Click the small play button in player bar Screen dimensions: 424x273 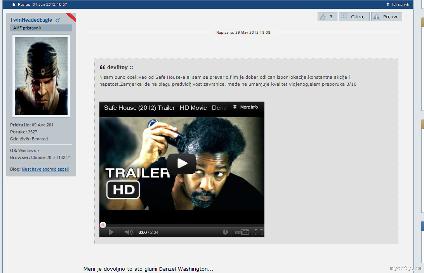pyautogui.click(x=111, y=232)
